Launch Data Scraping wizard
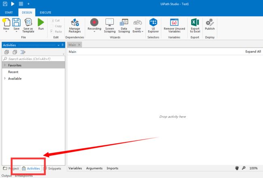Screen dimensions: 263x178 coord(124,25)
